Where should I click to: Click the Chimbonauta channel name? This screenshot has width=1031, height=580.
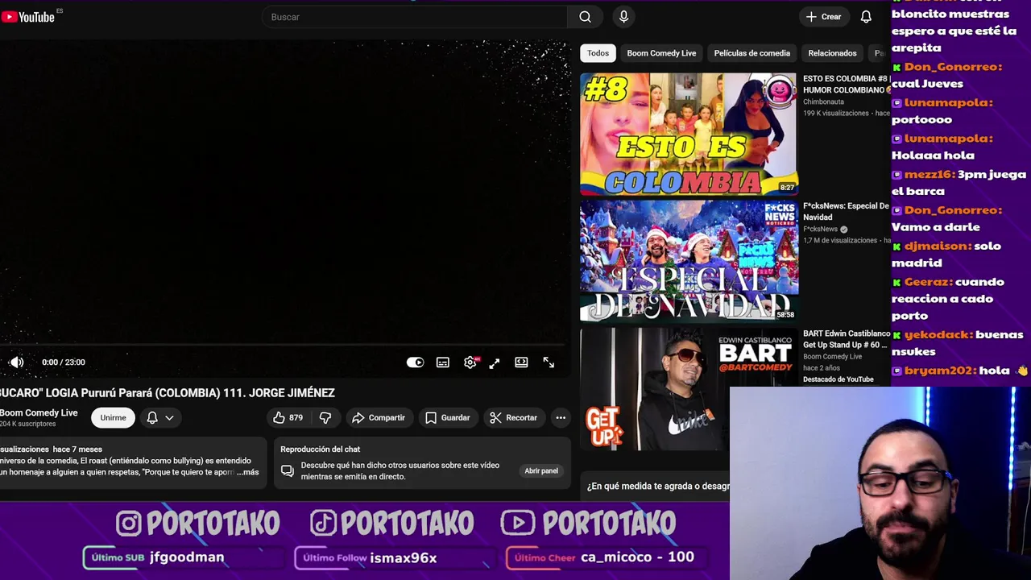(x=823, y=101)
